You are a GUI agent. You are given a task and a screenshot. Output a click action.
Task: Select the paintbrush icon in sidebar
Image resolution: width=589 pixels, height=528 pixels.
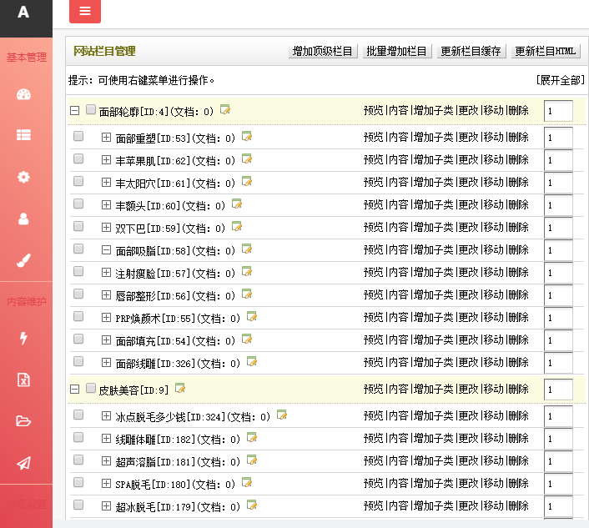coord(23,260)
